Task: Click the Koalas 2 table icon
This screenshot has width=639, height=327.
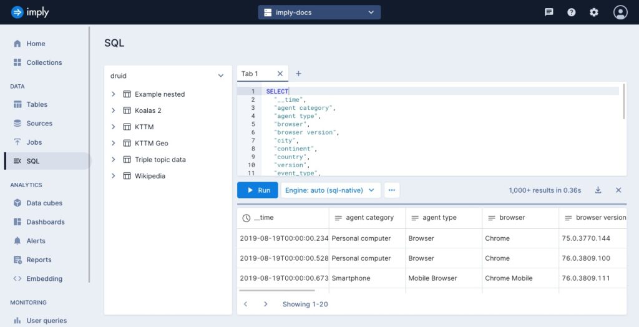Action: click(127, 110)
